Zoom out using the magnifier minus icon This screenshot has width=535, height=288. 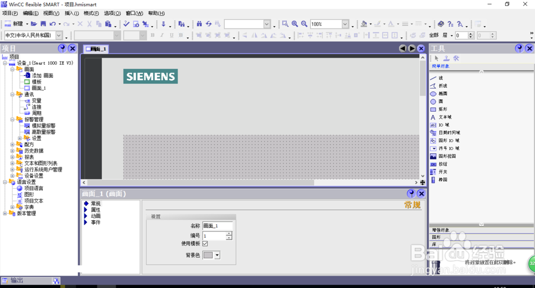coord(304,24)
